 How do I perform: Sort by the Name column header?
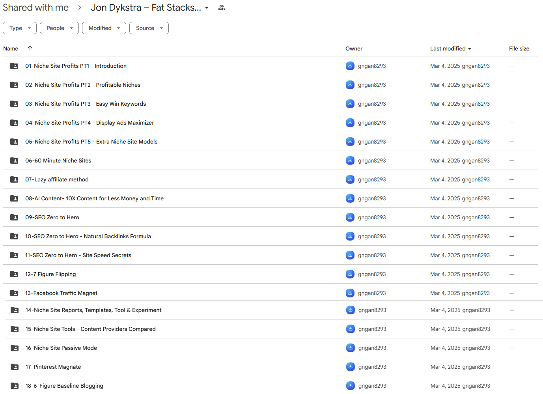(11, 49)
